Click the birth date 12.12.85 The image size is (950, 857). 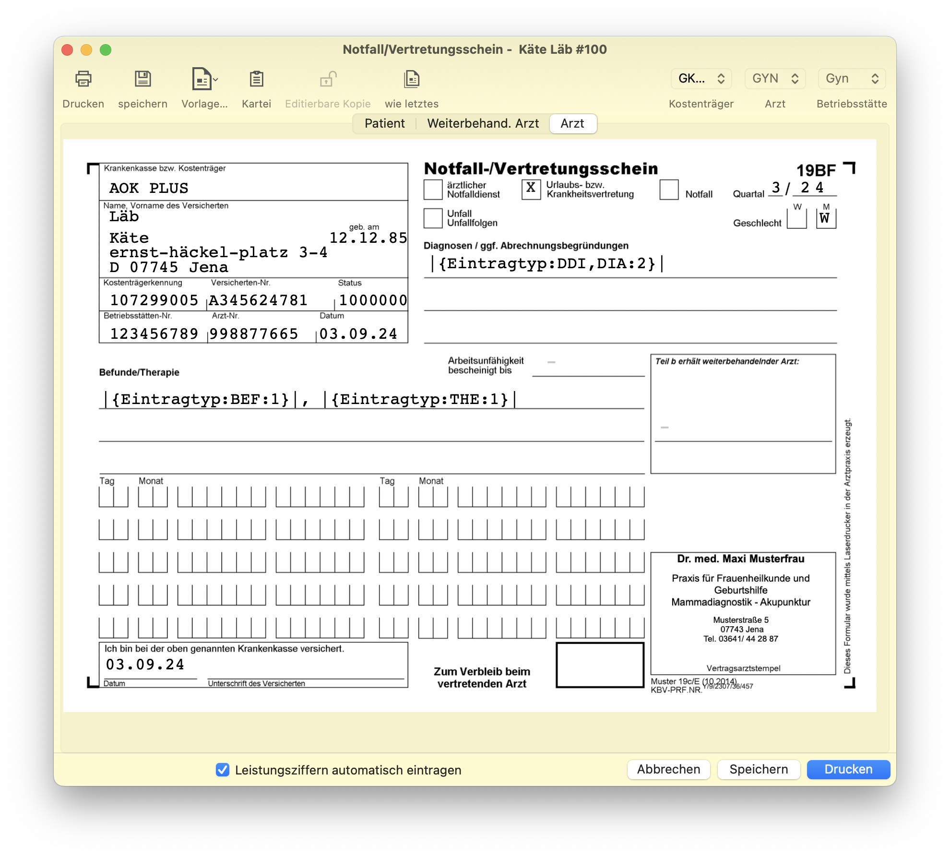click(368, 238)
